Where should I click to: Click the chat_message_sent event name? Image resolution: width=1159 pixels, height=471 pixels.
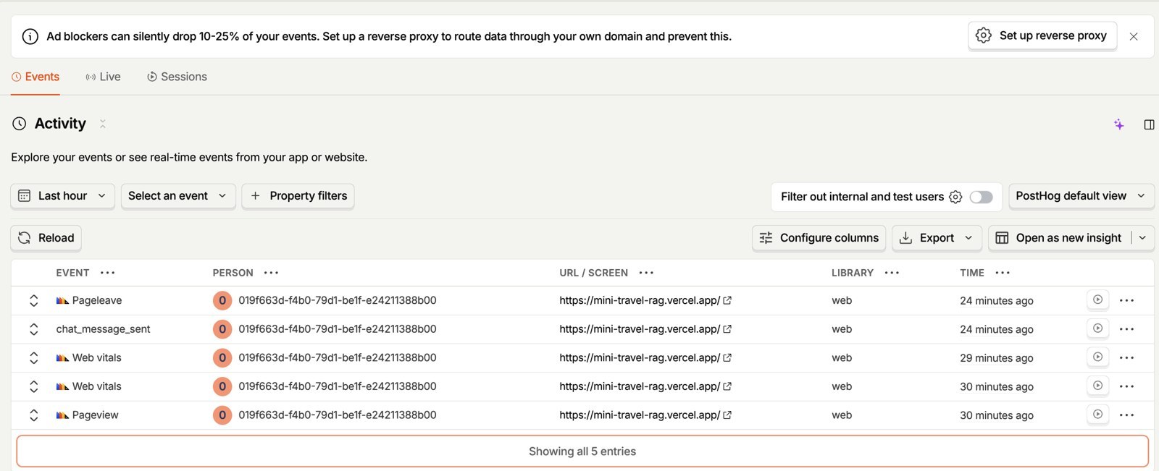pyautogui.click(x=104, y=329)
